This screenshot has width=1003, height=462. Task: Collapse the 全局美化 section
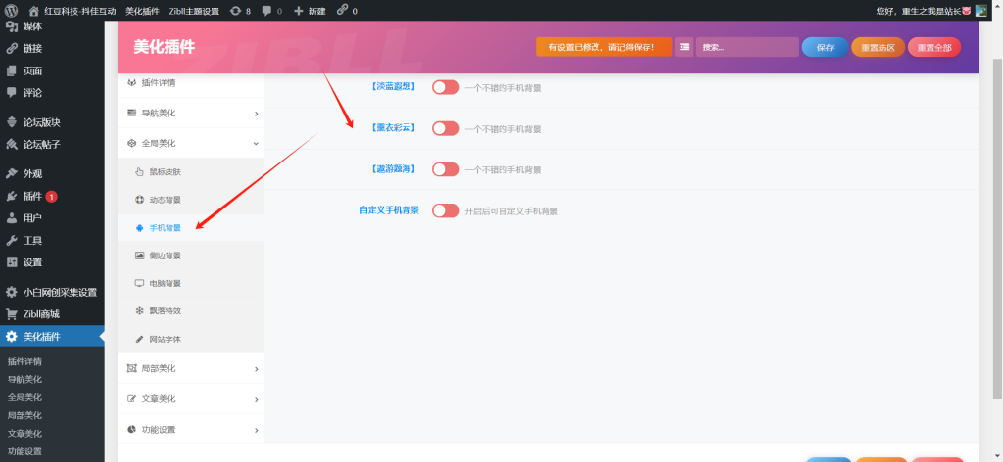(191, 143)
